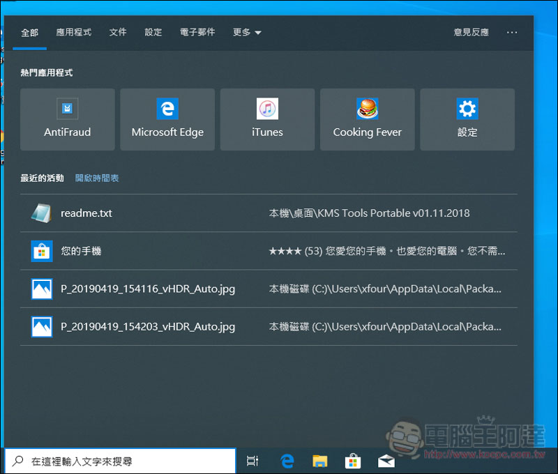Open Edge browser from the taskbar

click(x=287, y=461)
